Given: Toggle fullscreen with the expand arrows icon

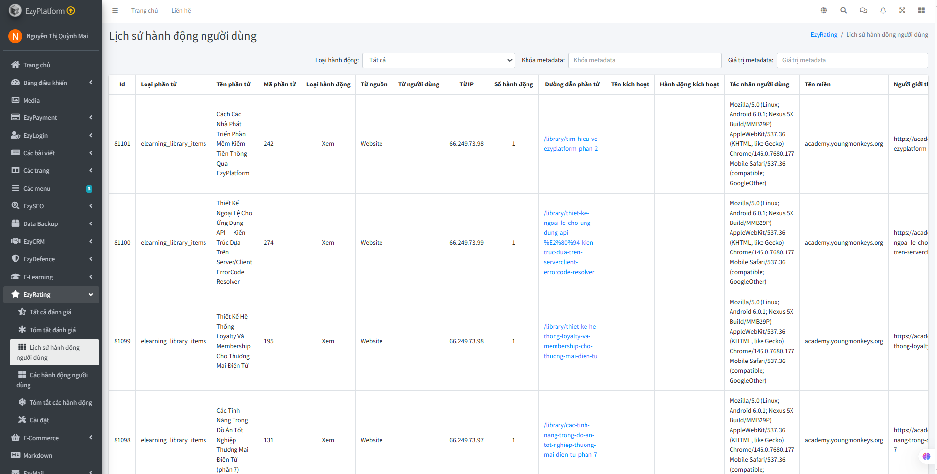Looking at the screenshot, I should pyautogui.click(x=902, y=10).
